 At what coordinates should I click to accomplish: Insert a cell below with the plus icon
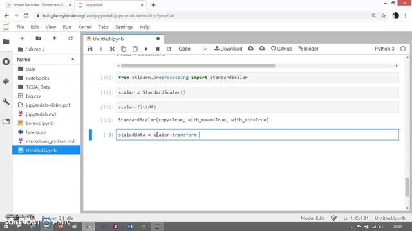[x=101, y=49]
